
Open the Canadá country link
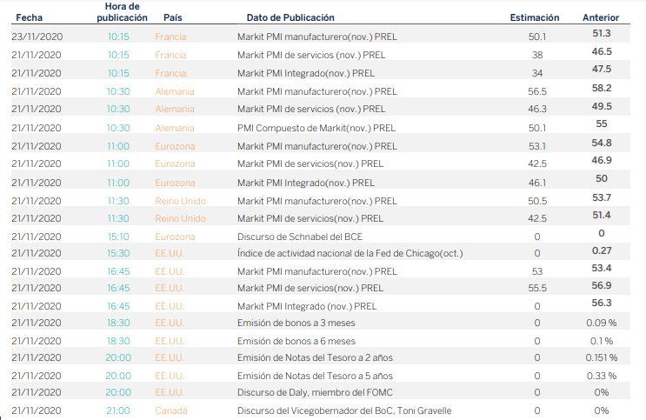[171, 410]
